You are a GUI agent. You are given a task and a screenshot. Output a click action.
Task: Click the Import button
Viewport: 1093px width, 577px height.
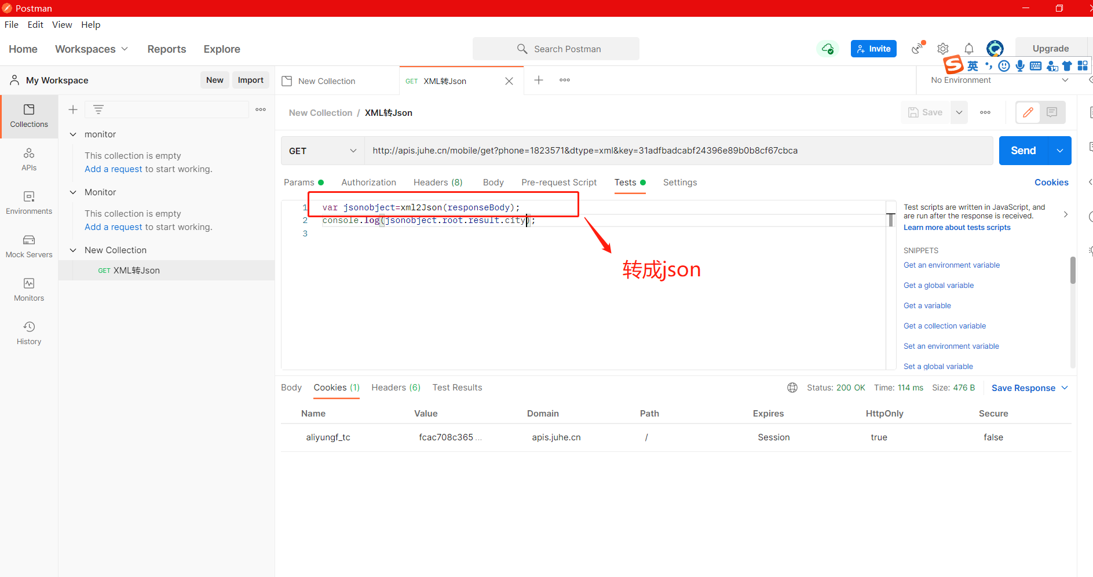tap(251, 81)
